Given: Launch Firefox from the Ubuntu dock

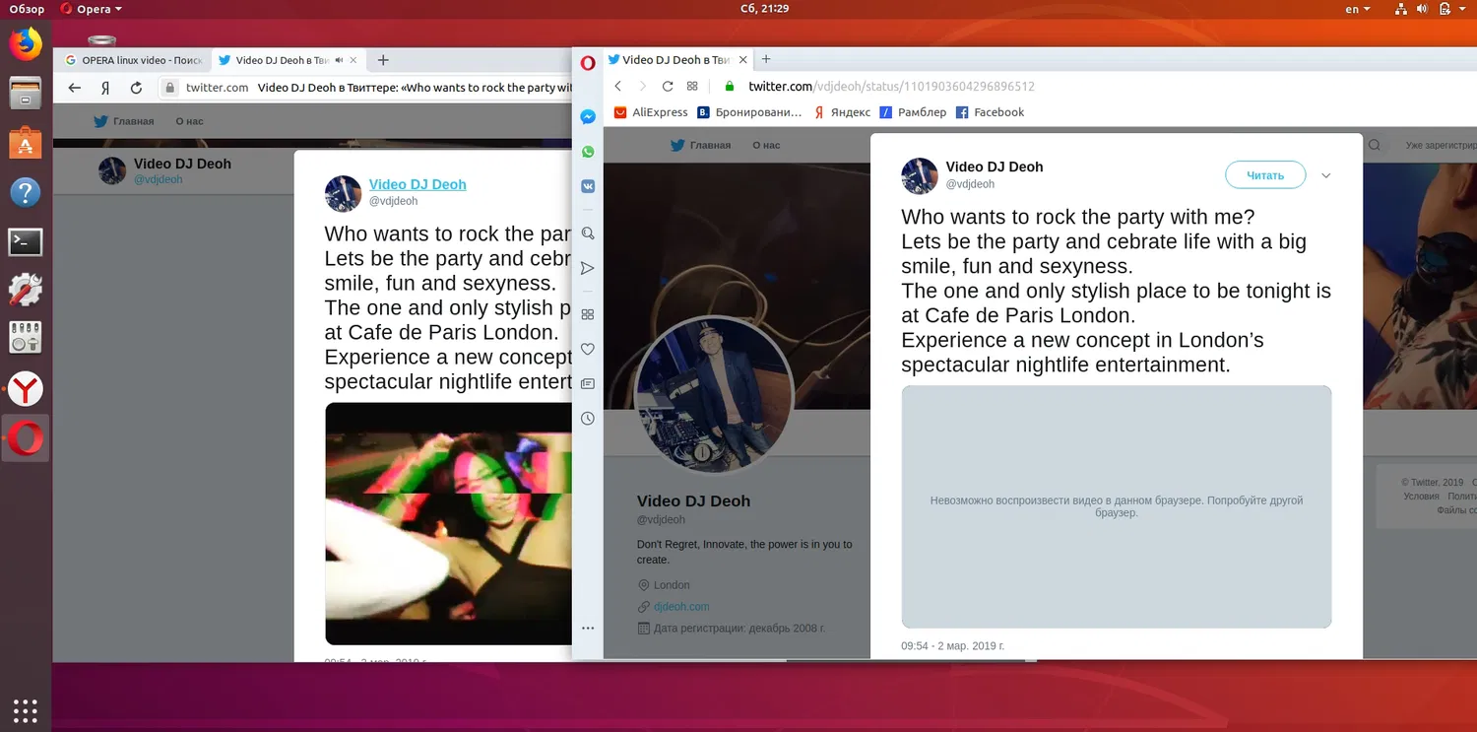Looking at the screenshot, I should 26,44.
